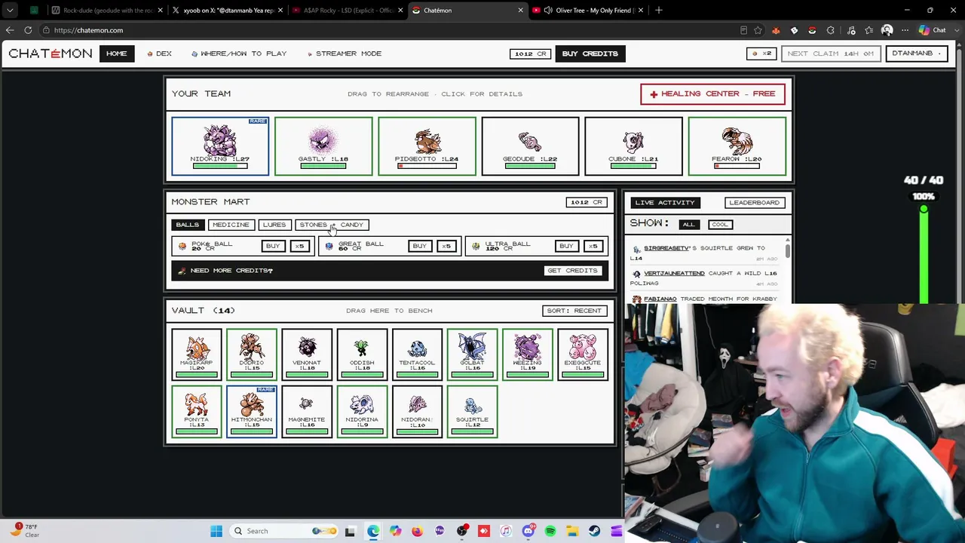
Task: Select Magnemite in the Vault
Action: 307,411
